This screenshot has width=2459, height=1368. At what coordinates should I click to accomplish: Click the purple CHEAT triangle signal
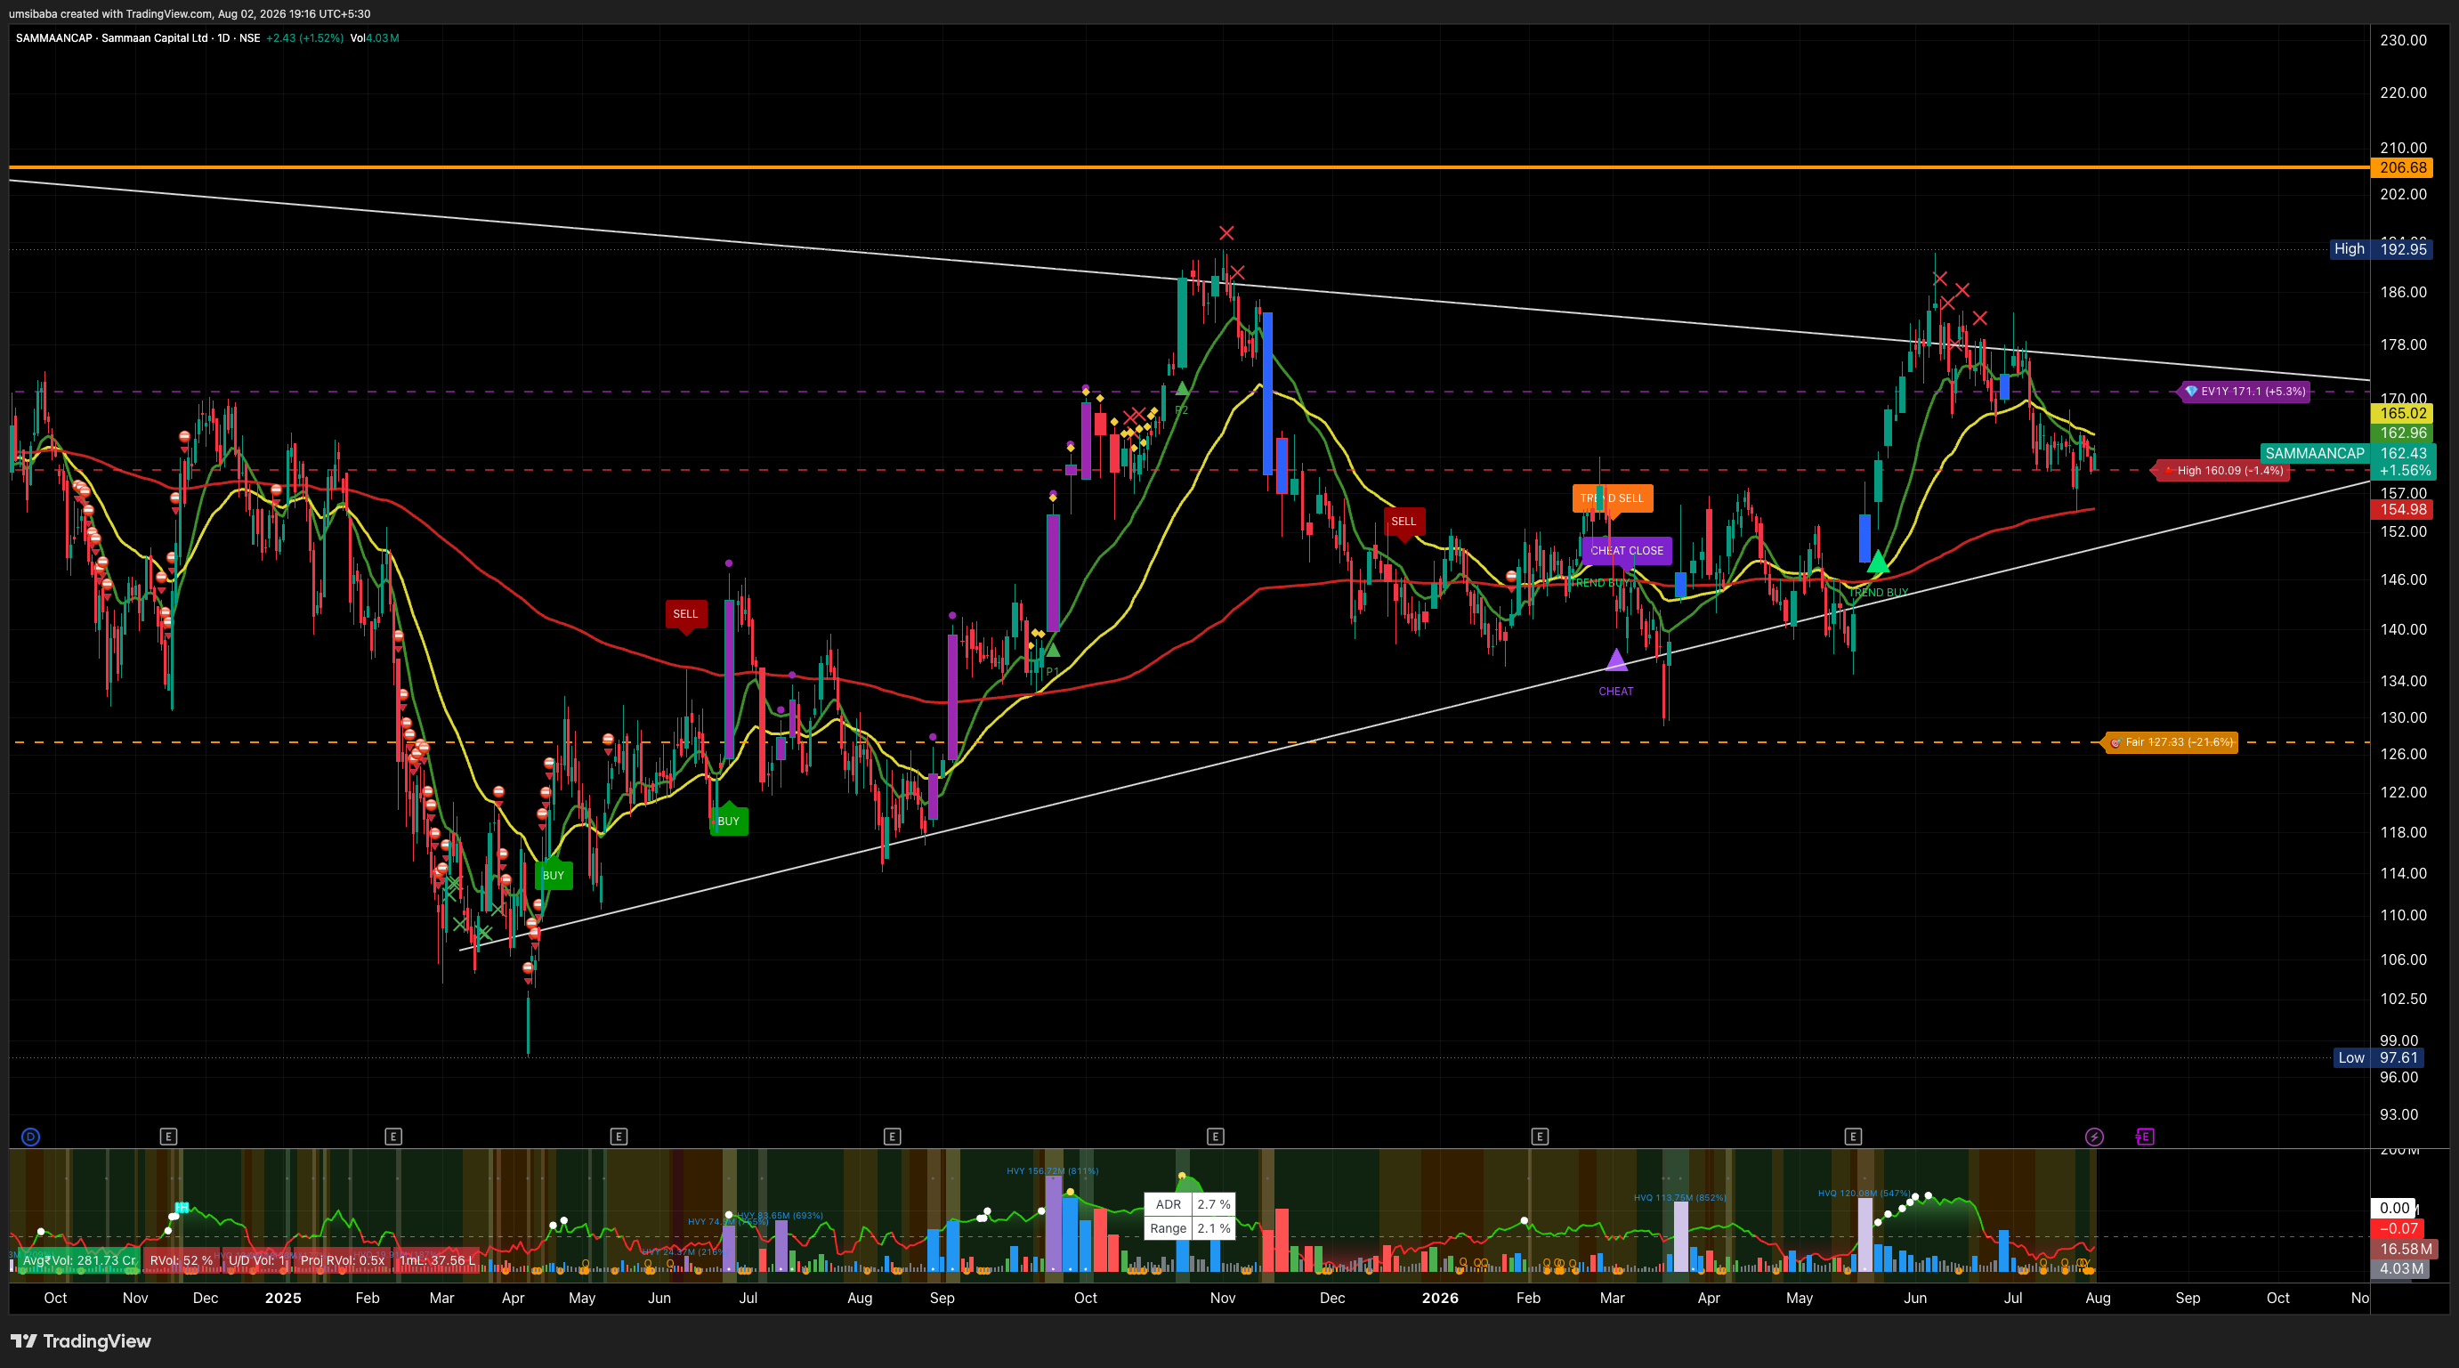[1615, 660]
